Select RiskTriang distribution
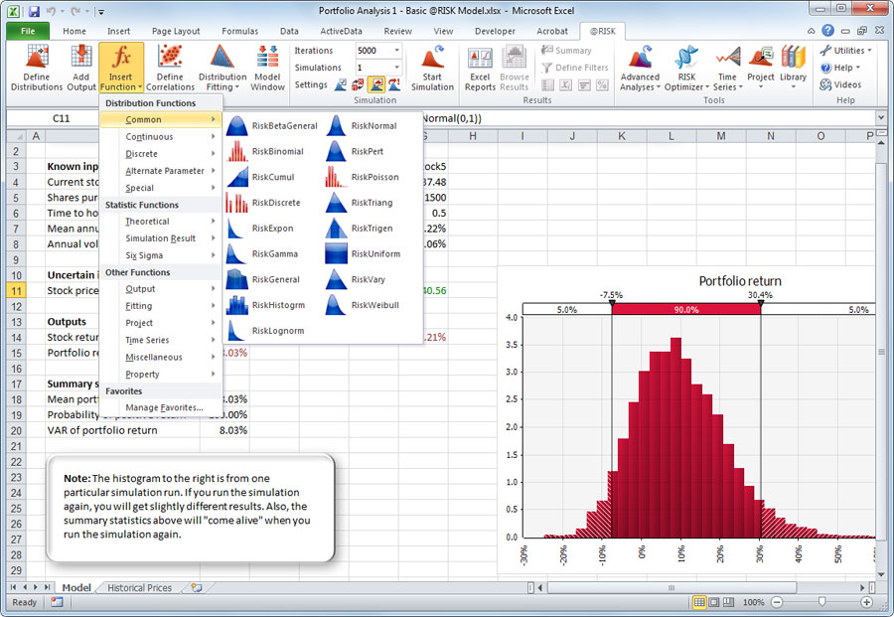 360,203
